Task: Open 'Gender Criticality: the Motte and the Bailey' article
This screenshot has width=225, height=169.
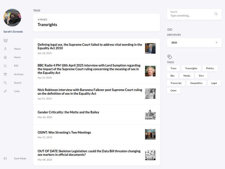Action: (68, 112)
